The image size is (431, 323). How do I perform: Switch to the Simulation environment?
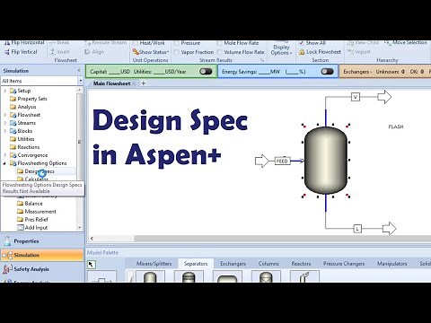point(42,255)
